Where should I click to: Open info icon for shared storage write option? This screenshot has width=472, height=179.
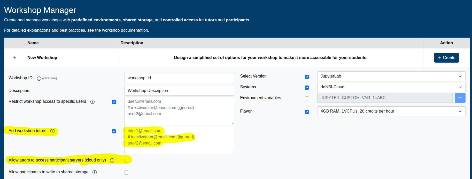coord(95,172)
